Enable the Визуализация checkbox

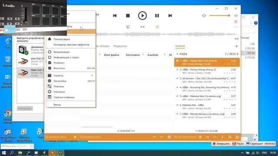pyautogui.click(x=50, y=52)
